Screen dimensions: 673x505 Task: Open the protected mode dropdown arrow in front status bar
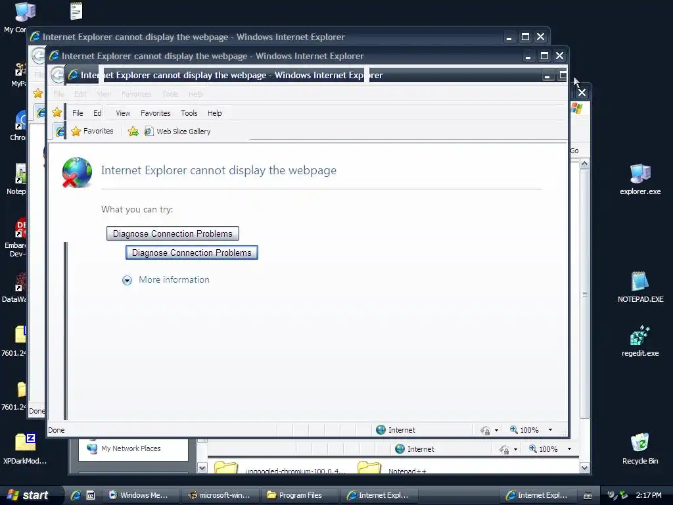pos(497,430)
